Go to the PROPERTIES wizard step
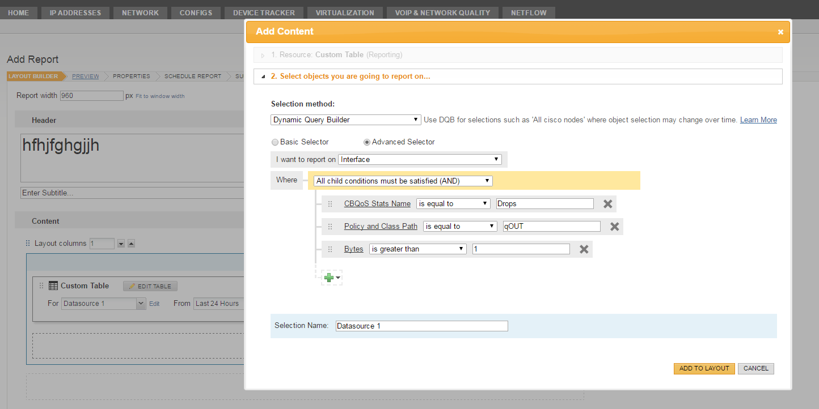Viewport: 819px width, 409px height. point(132,76)
